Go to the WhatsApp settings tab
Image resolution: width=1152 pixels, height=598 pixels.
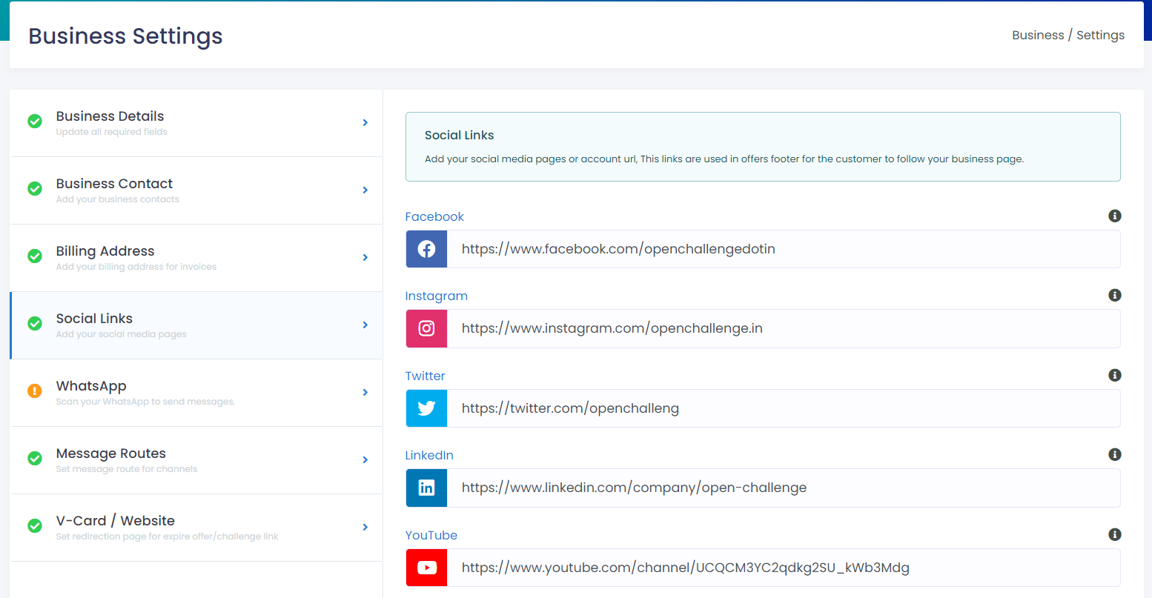(196, 393)
